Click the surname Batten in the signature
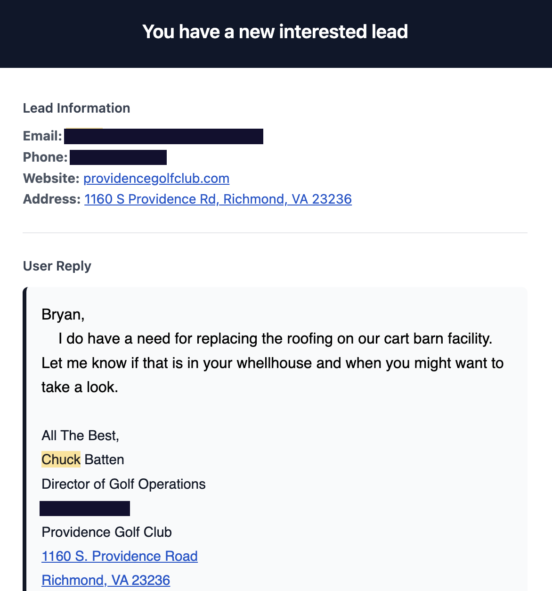The image size is (552, 591). pos(105,460)
